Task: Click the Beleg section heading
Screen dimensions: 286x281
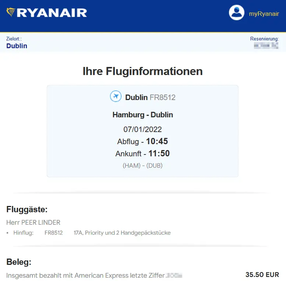Action: [x=19, y=262]
